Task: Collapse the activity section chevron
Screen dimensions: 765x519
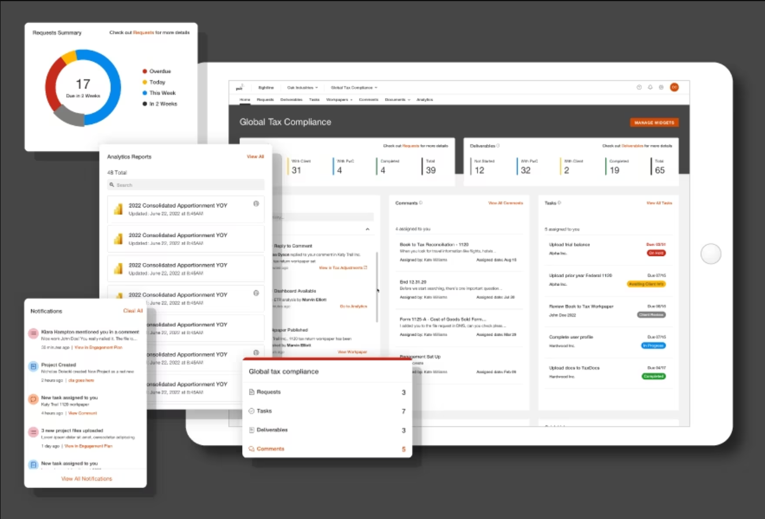Action: (x=367, y=229)
